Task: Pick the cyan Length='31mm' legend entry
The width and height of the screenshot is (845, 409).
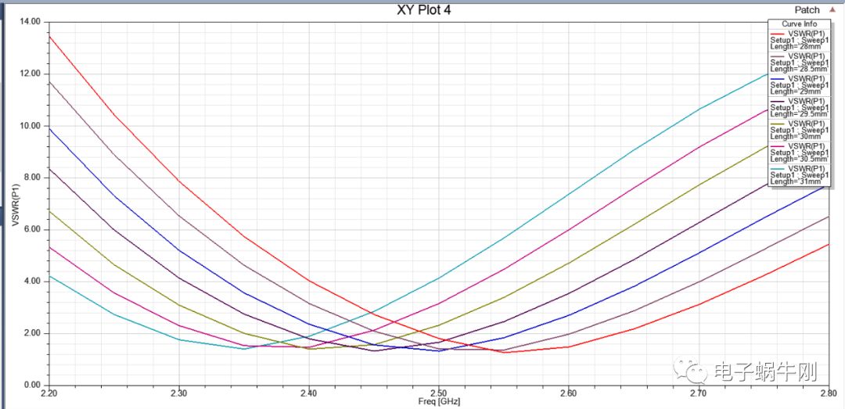Action: [x=800, y=174]
